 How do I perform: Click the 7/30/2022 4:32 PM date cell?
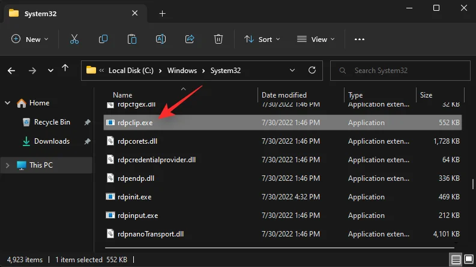pyautogui.click(x=291, y=197)
